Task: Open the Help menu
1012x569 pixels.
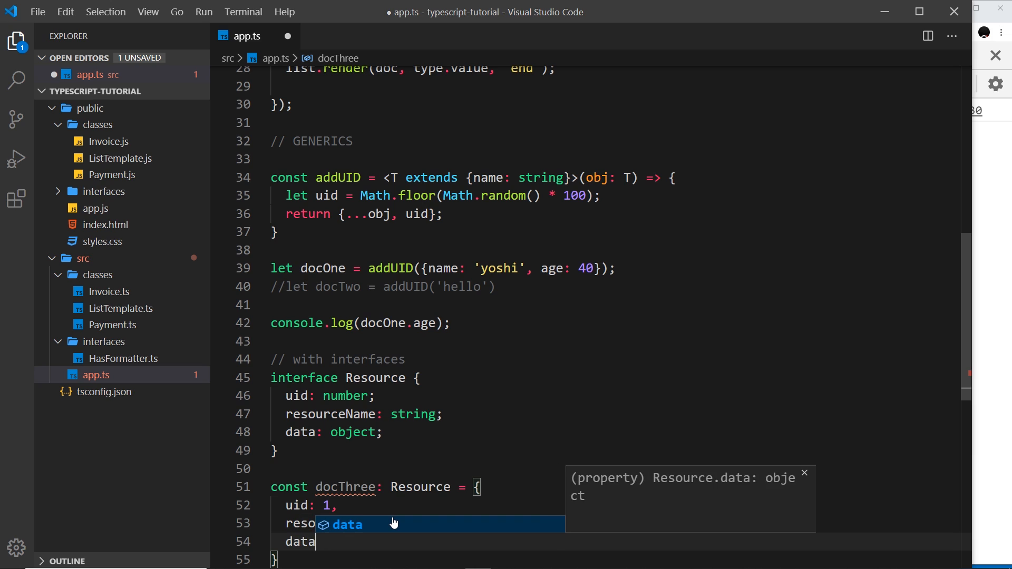Action: (285, 12)
